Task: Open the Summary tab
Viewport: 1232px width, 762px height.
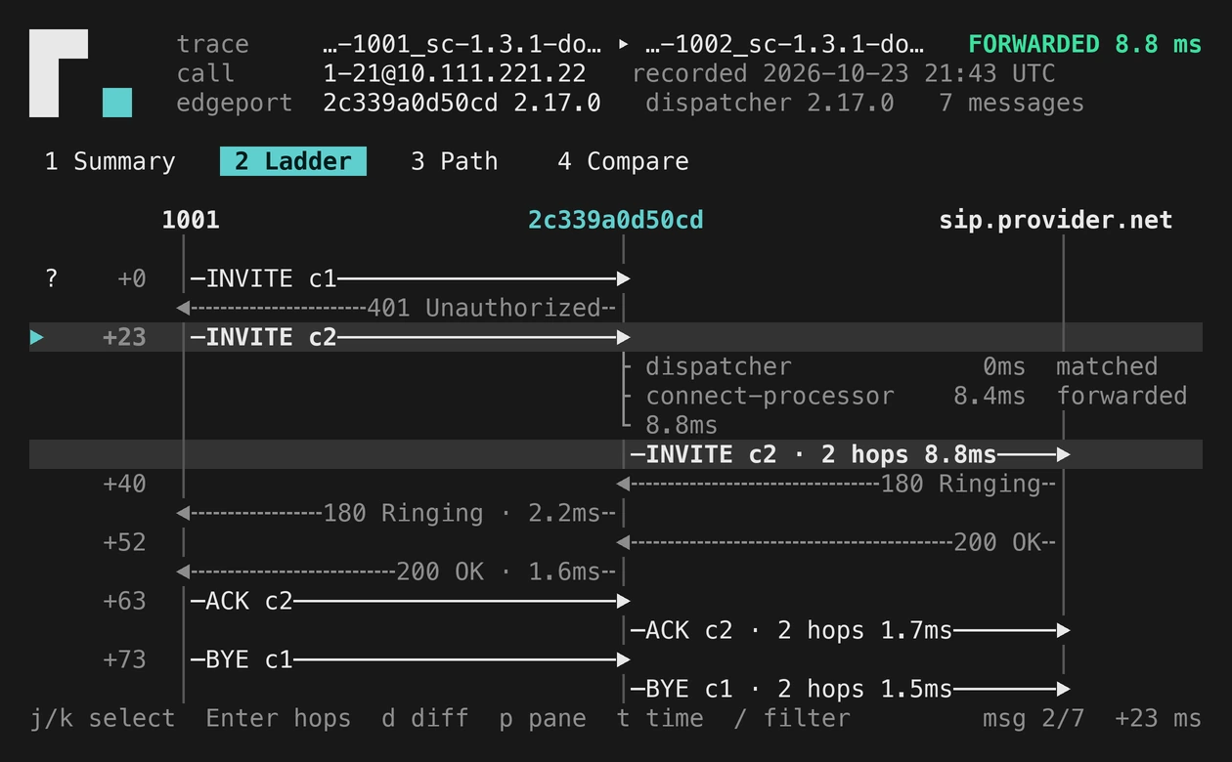Action: click(110, 161)
